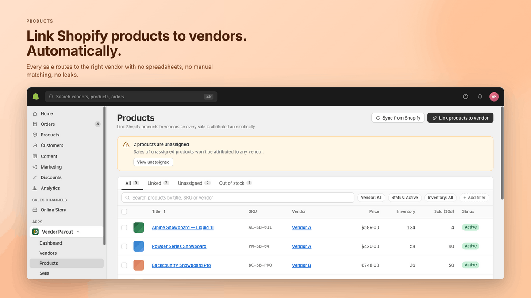Click the Inventory column header

coord(406,211)
